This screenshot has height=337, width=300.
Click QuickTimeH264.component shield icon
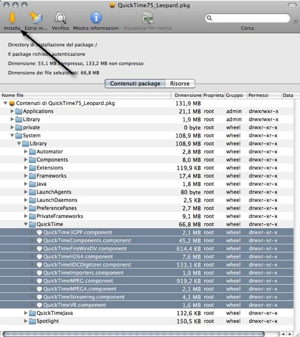click(x=39, y=256)
